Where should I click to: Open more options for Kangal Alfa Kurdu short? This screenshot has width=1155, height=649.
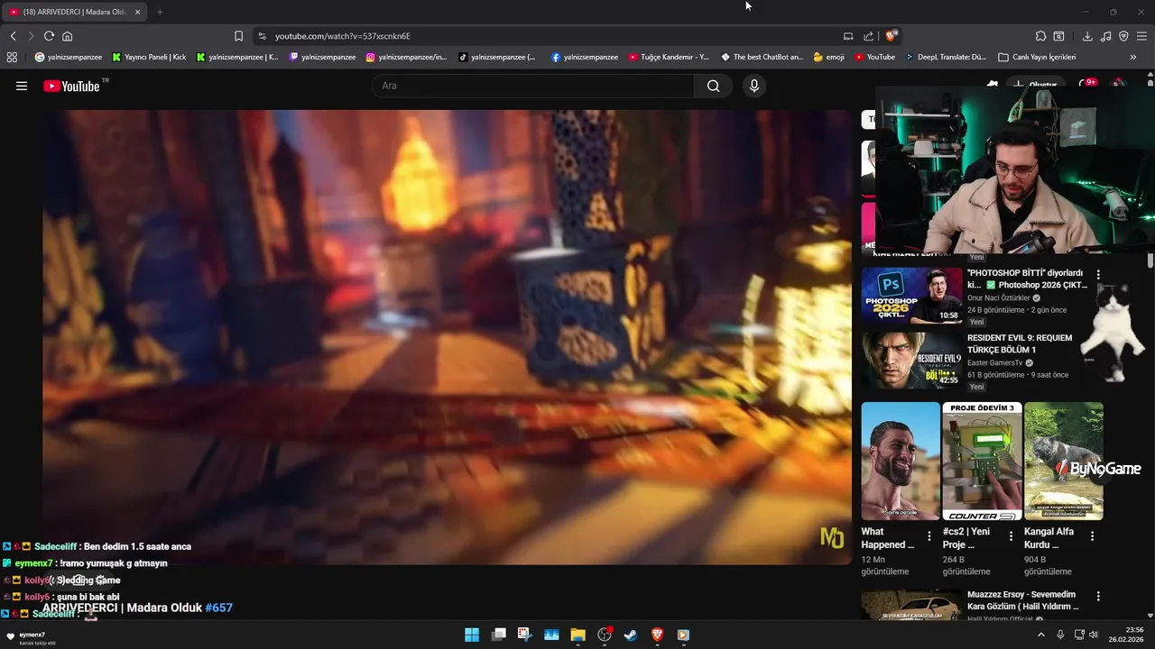tap(1092, 535)
